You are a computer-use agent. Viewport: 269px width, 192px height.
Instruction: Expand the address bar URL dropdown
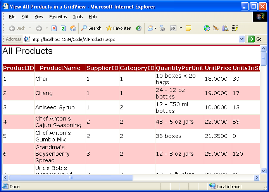(x=242, y=39)
